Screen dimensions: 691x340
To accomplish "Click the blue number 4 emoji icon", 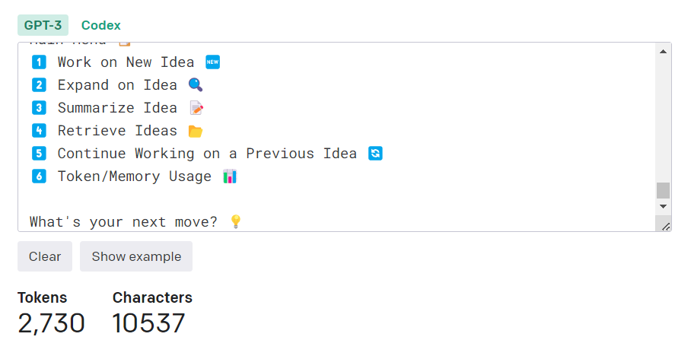I will click(40, 131).
